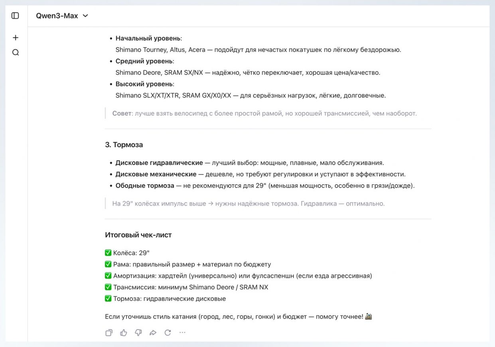Open more options three-dot menu

point(182,333)
